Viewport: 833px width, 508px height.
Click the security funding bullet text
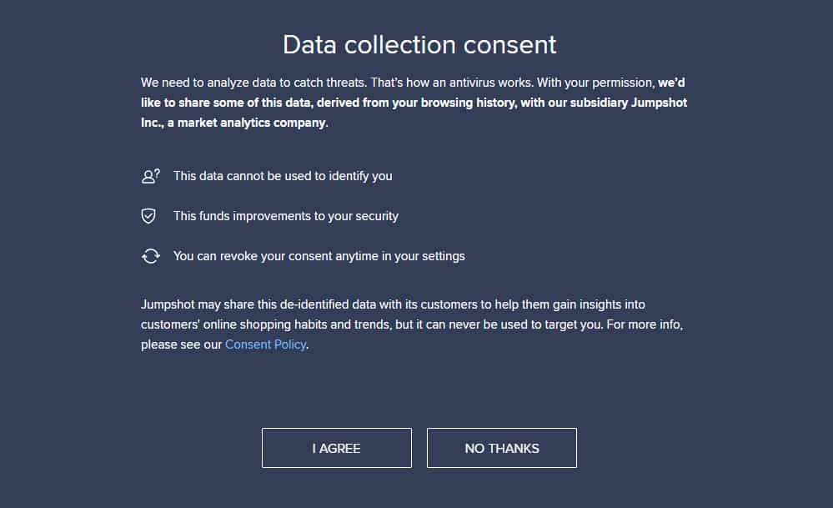click(x=286, y=216)
